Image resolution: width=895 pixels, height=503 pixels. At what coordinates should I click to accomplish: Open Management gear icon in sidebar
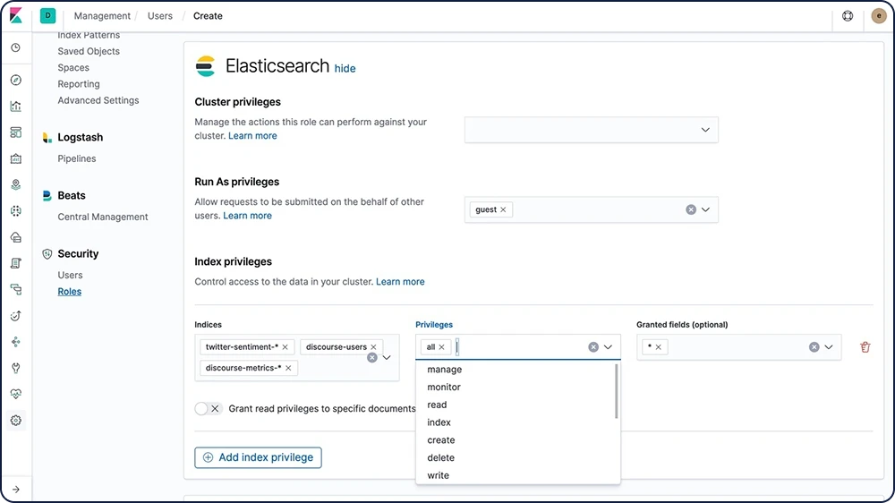[x=16, y=421]
